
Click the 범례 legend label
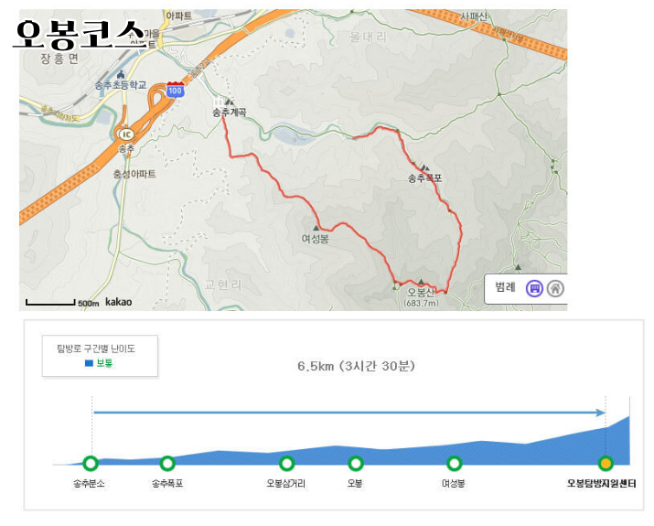tap(506, 287)
